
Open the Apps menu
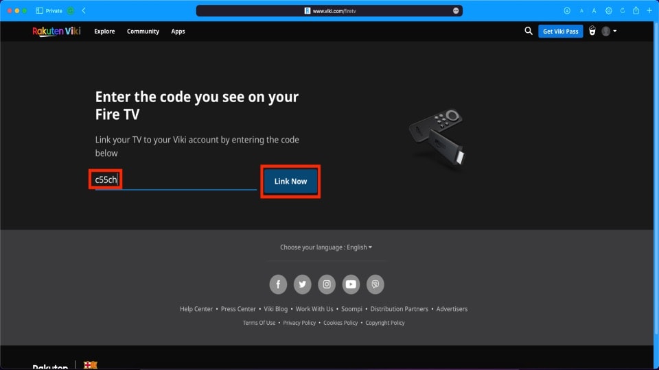click(178, 32)
